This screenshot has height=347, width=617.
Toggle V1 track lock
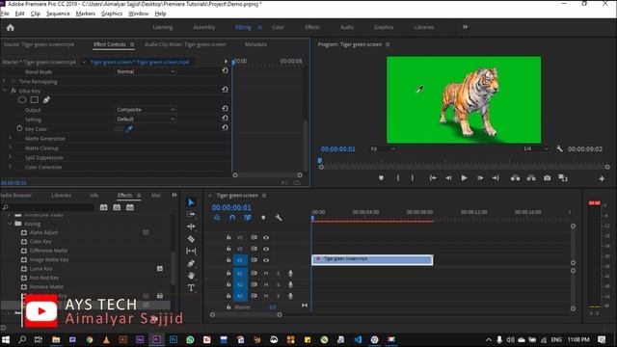coord(228,260)
